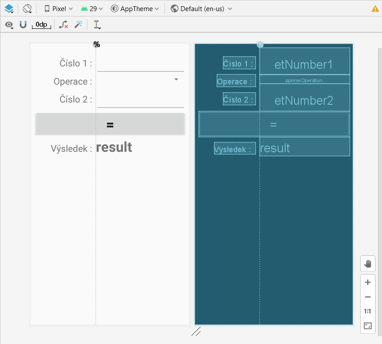Click the equals button in design preview
Screen dimensions: 382x344
point(110,125)
